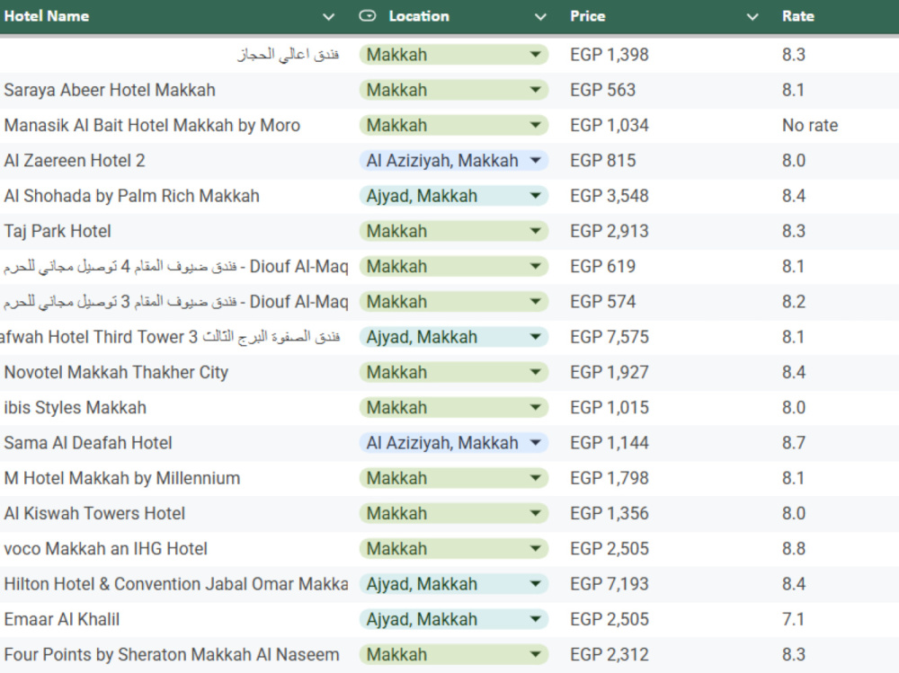Select price cell EGP 1,398
This screenshot has width=899, height=673.
pyautogui.click(x=610, y=55)
